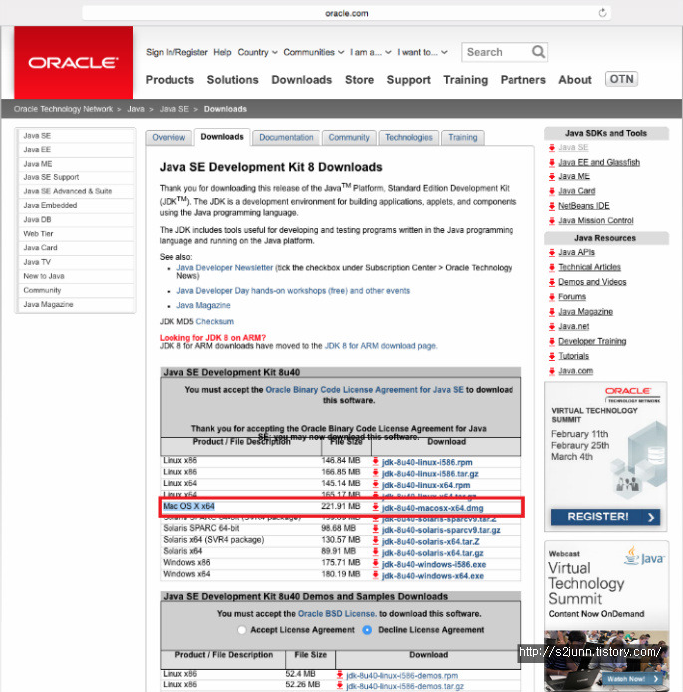Click download arrow icon beside jdk-8u40-windows-i586.exe
The width and height of the screenshot is (683, 692).
376,563
